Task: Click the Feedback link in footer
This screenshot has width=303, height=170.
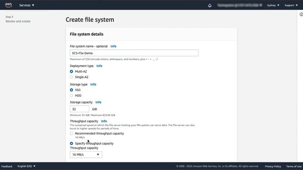Action: [x=7, y=166]
